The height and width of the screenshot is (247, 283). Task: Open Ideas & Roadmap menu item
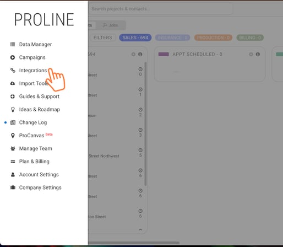(x=40, y=110)
